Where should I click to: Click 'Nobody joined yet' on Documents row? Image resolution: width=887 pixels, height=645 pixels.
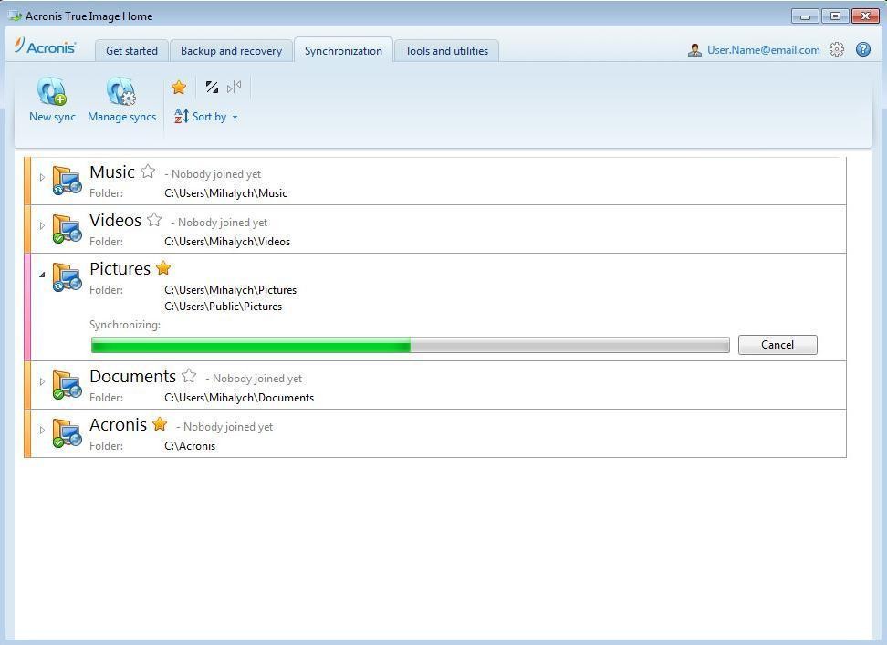(256, 379)
